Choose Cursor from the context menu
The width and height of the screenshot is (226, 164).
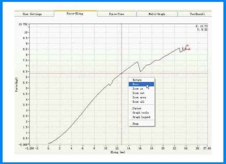137,108
